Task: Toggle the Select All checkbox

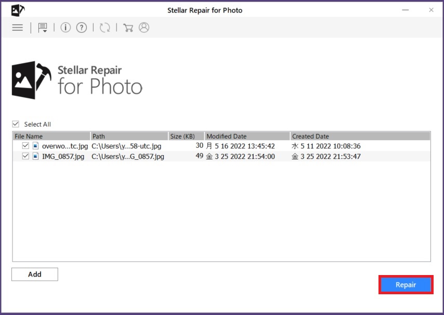Action: tap(16, 124)
